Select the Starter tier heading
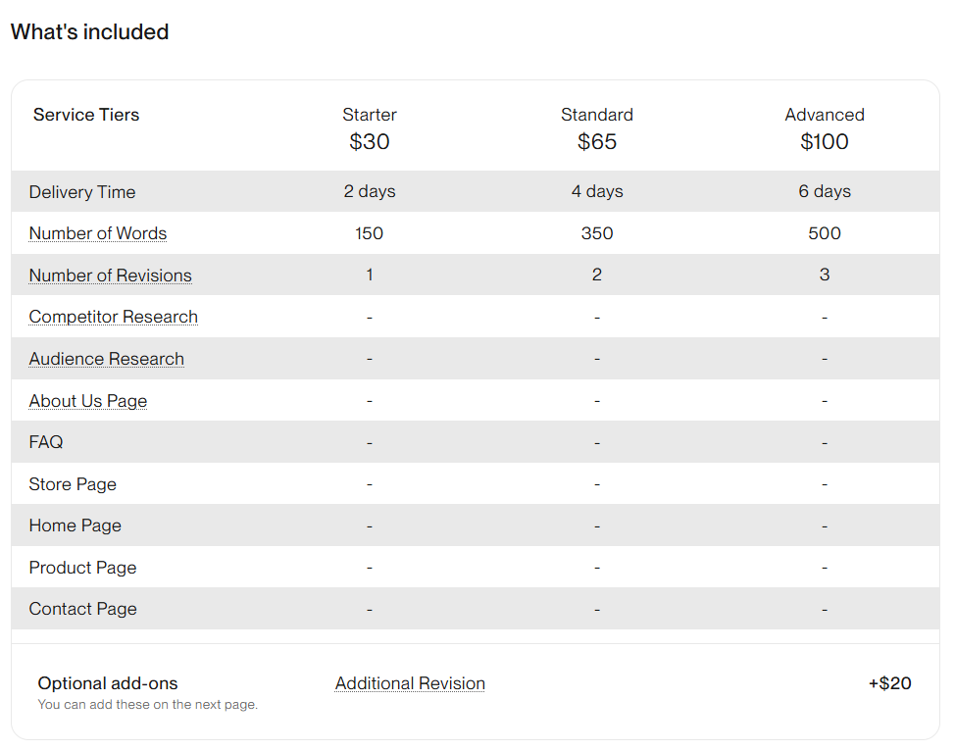This screenshot has height=750, width=955. pos(370,115)
